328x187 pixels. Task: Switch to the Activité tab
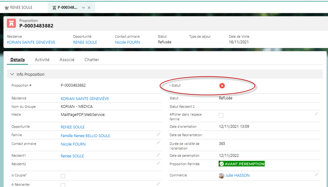pos(42,60)
